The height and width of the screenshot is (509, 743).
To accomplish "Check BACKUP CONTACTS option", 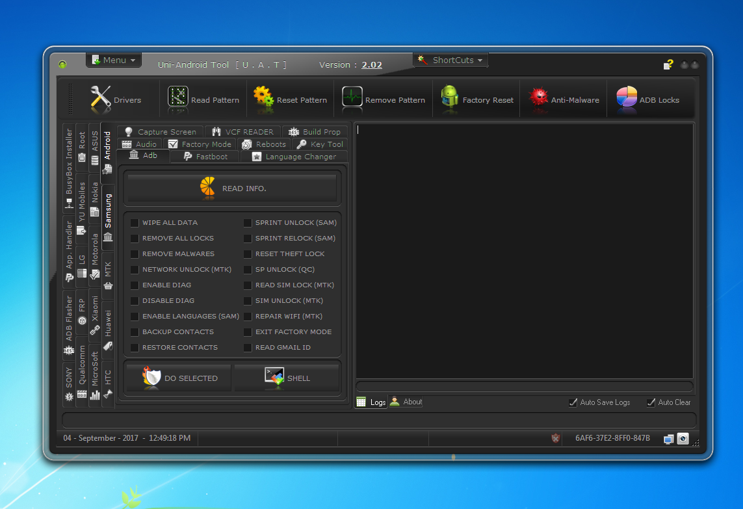I will click(135, 332).
